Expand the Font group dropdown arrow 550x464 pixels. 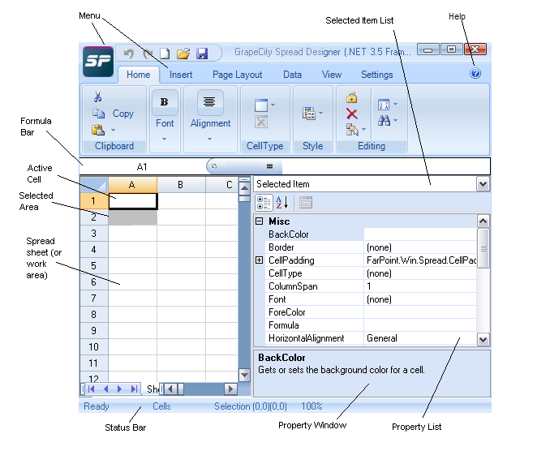pyautogui.click(x=164, y=139)
